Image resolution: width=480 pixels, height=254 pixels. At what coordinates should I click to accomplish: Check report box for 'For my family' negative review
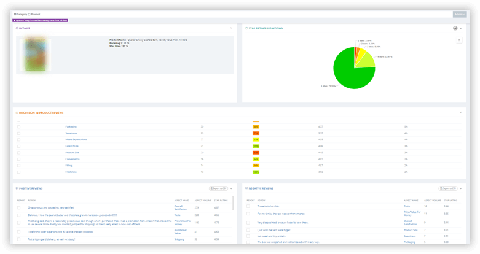tap(248, 214)
